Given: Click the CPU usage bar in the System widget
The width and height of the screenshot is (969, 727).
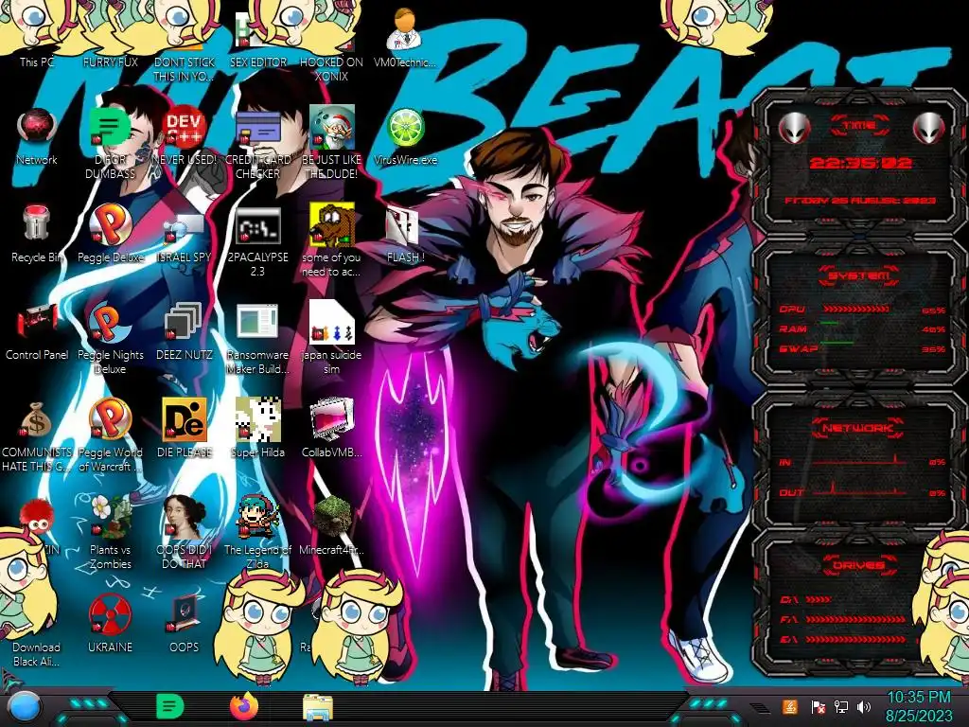Looking at the screenshot, I should (855, 310).
